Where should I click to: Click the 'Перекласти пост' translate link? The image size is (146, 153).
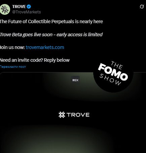pos(13,67)
